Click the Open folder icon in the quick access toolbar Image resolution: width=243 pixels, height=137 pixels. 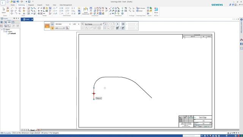(11, 2)
